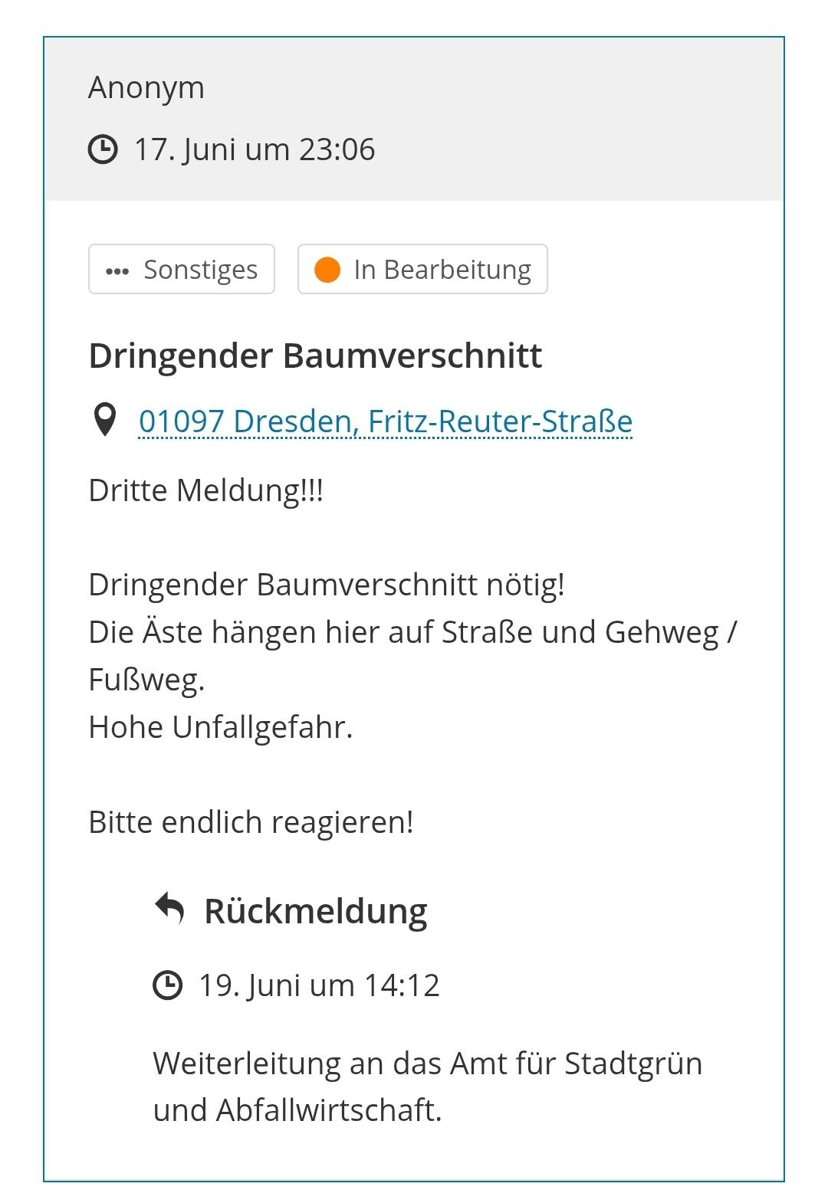Click the location pin icon

click(104, 420)
